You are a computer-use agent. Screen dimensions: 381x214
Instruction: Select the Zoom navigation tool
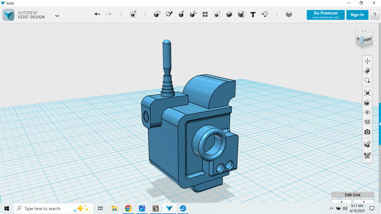367,81
